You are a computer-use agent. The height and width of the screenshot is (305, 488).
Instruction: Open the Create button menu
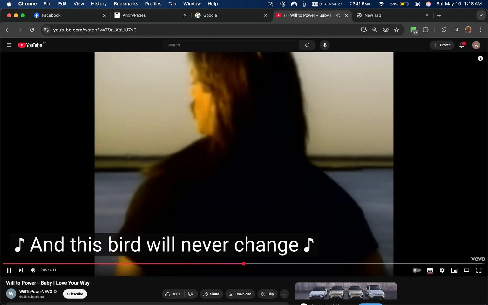442,45
